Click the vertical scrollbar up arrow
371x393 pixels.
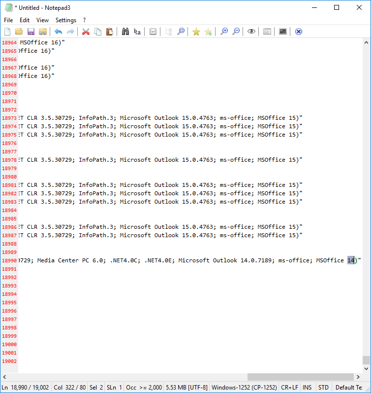[x=366, y=42]
